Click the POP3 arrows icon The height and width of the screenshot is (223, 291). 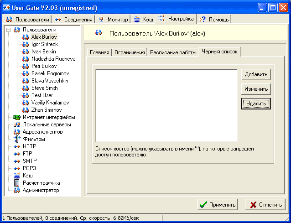[17, 168]
